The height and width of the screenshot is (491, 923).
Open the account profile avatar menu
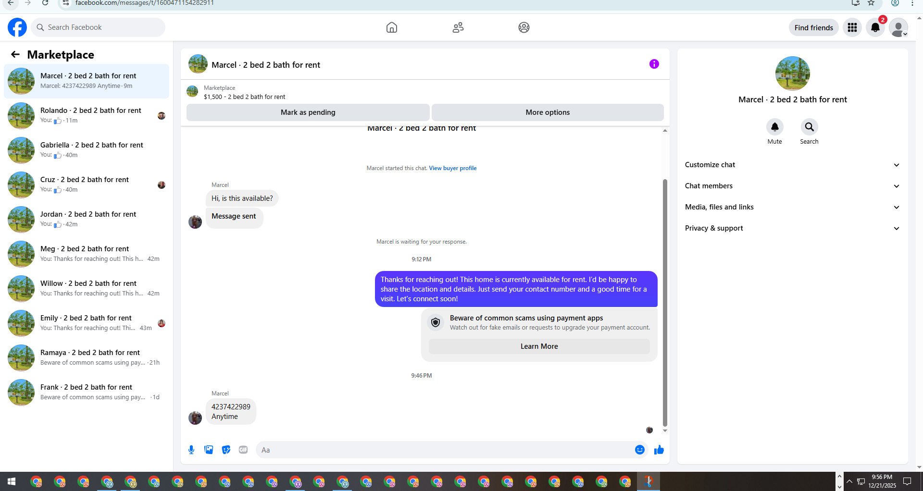pyautogui.click(x=898, y=27)
